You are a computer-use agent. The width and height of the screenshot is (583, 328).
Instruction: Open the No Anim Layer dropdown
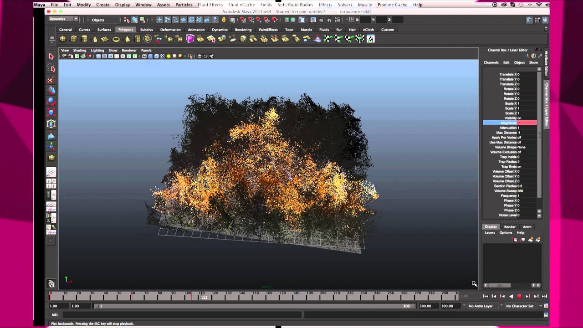click(x=484, y=306)
